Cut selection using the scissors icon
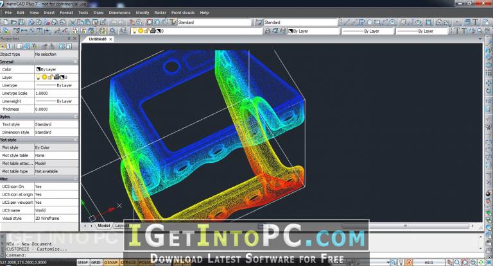Image resolution: width=493 pixels, height=266 pixels. tap(73, 22)
